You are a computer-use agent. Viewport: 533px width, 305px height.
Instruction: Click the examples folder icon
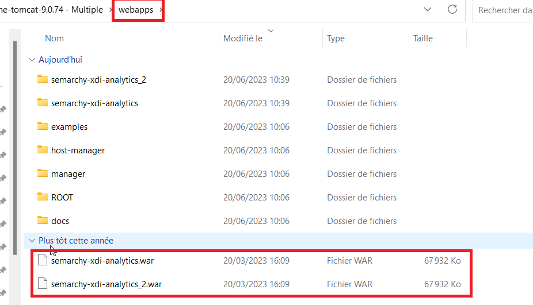coord(43,126)
